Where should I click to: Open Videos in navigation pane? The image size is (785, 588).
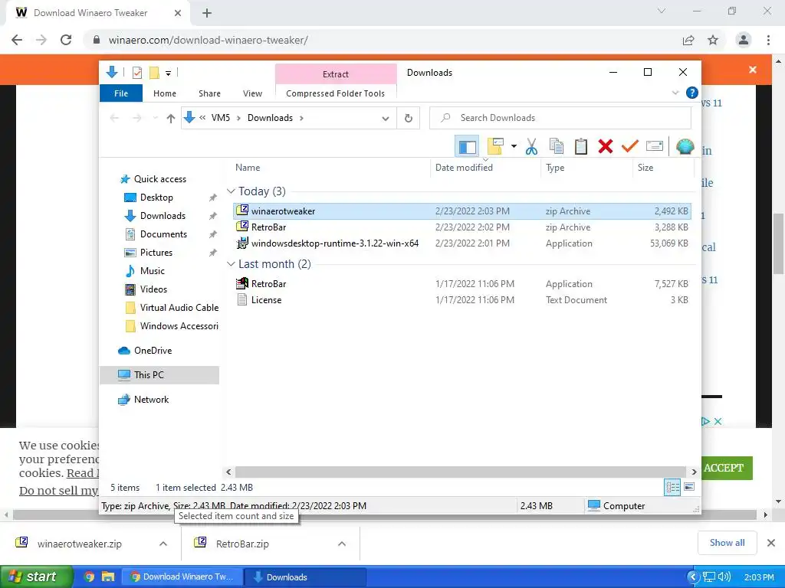153,289
